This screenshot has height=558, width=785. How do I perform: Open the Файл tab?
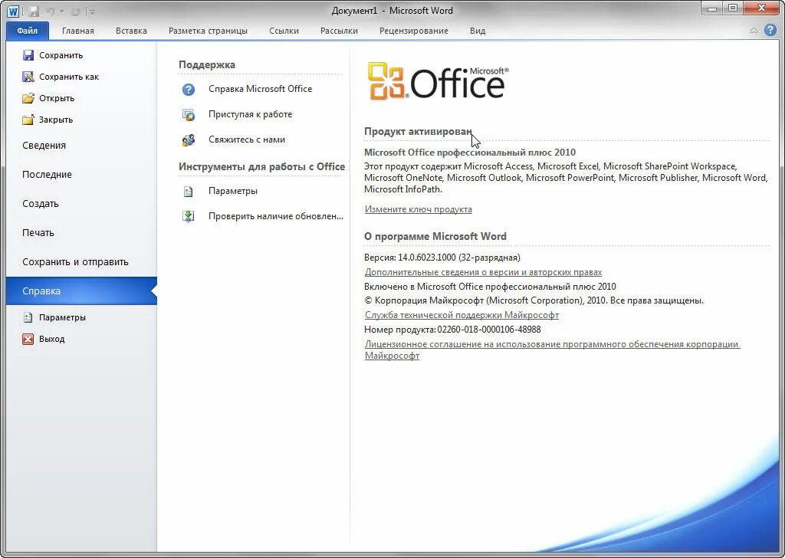(27, 31)
